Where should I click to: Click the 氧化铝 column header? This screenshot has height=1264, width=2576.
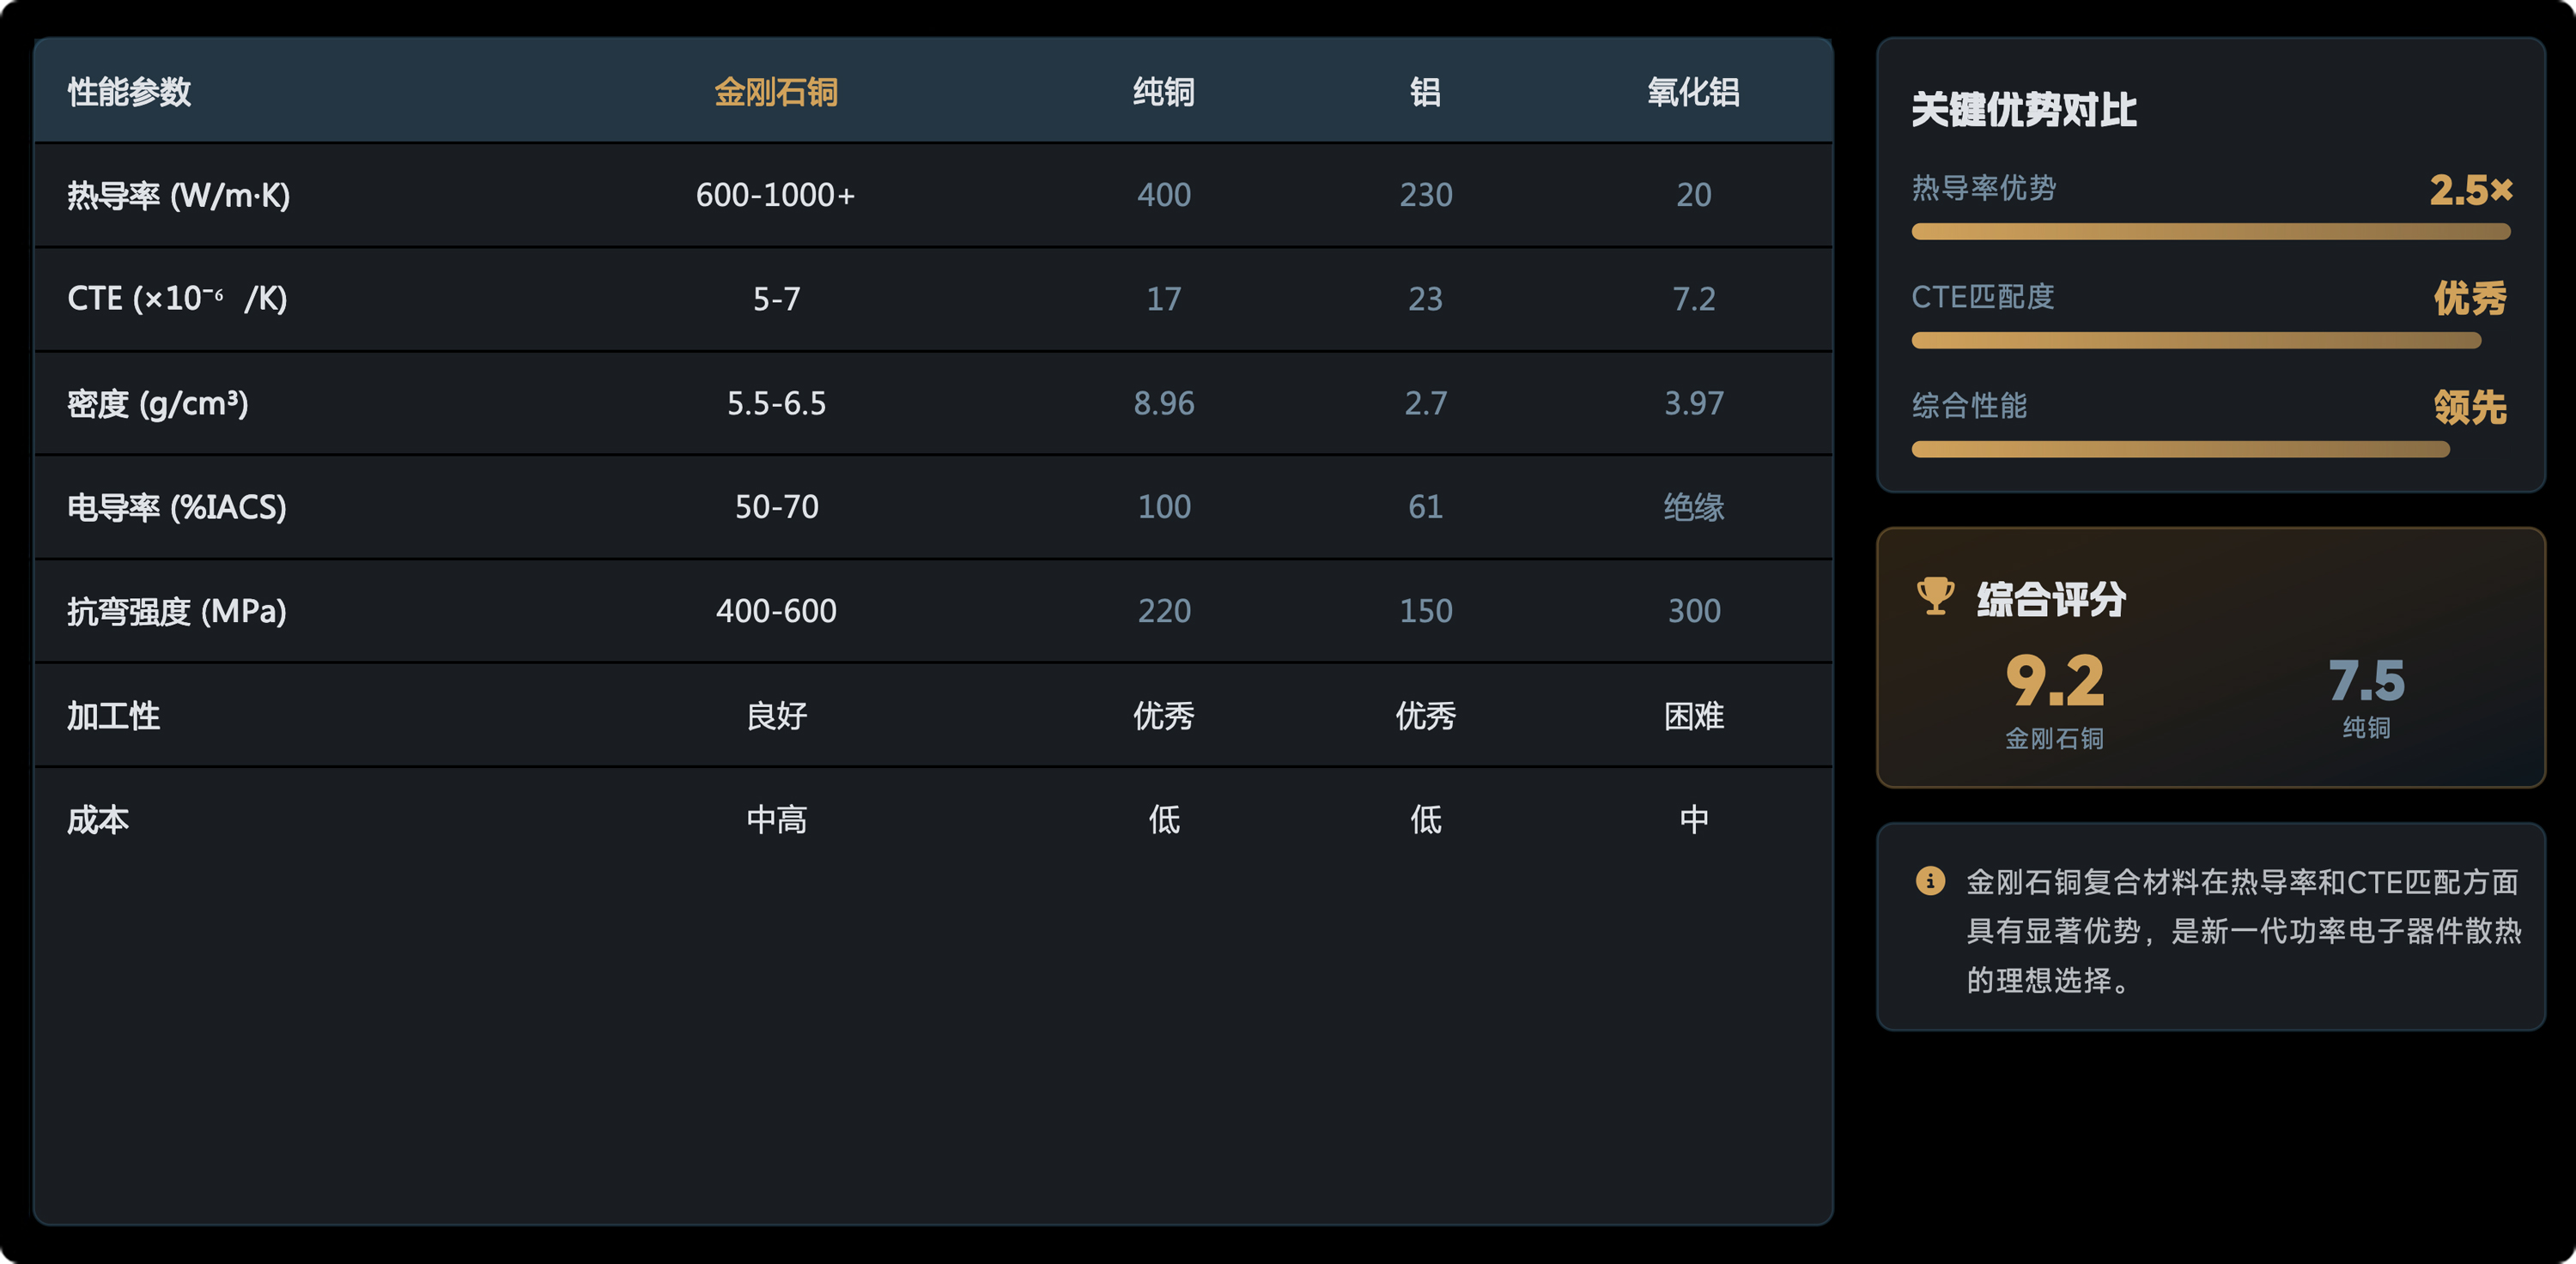[x=1693, y=92]
